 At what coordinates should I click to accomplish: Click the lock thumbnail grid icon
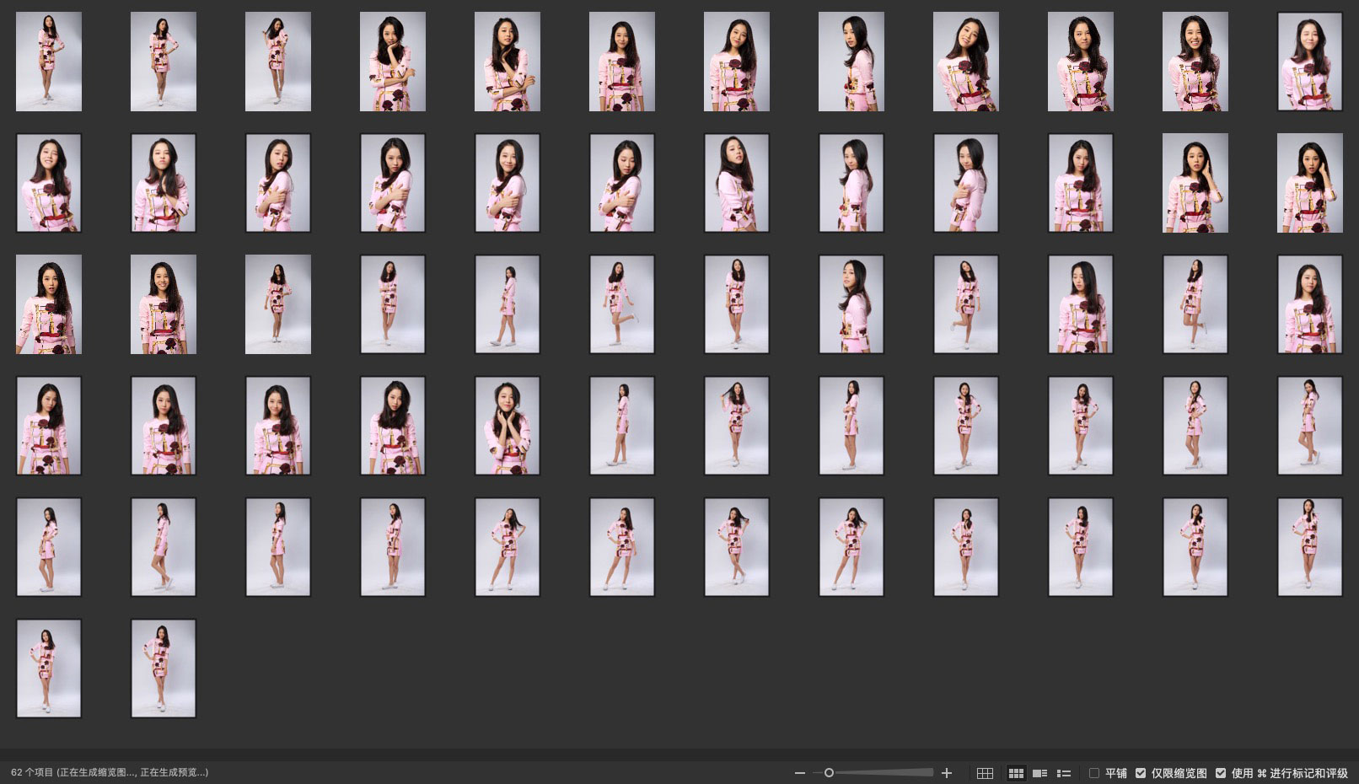(985, 773)
